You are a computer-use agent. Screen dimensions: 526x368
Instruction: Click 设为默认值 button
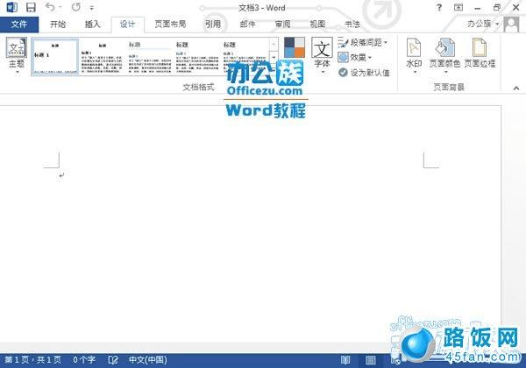pos(364,73)
